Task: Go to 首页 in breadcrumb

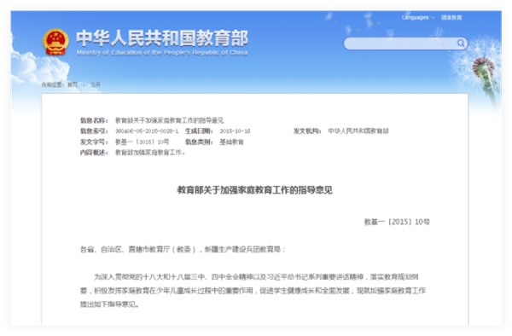Action: pos(73,84)
